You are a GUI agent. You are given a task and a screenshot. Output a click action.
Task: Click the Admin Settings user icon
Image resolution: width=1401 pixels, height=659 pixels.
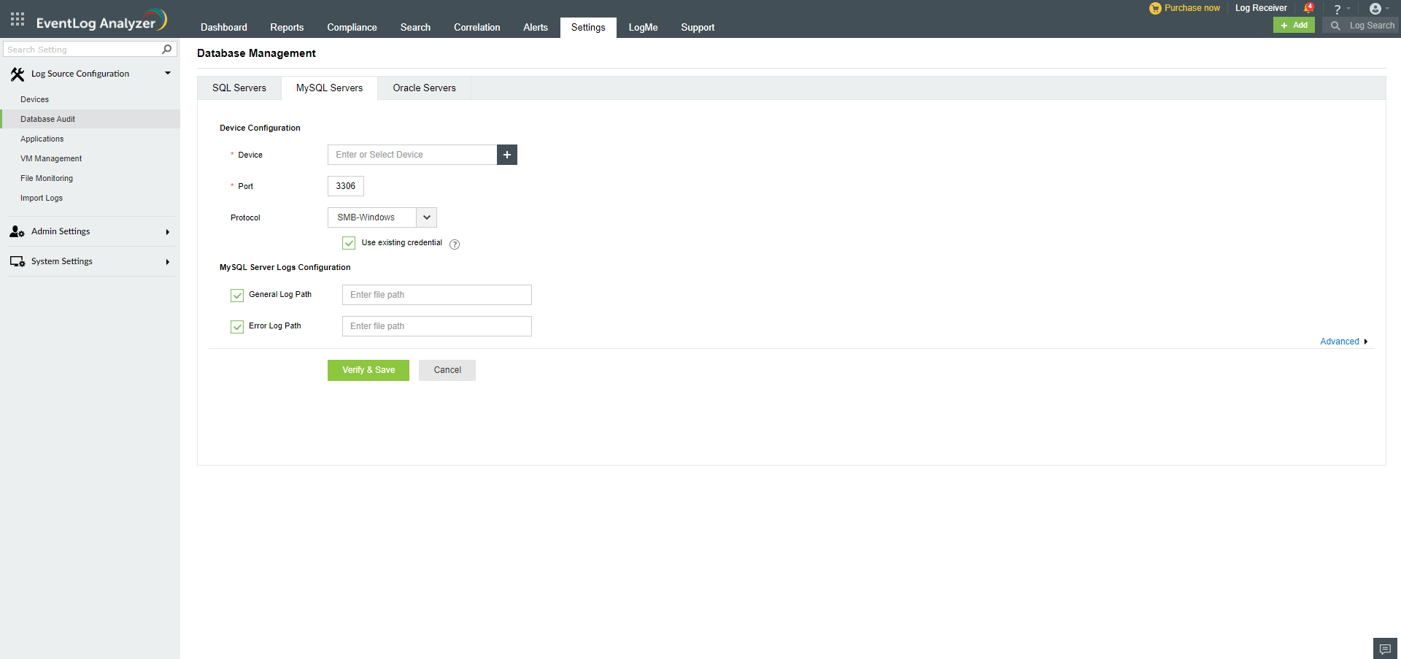coord(18,231)
